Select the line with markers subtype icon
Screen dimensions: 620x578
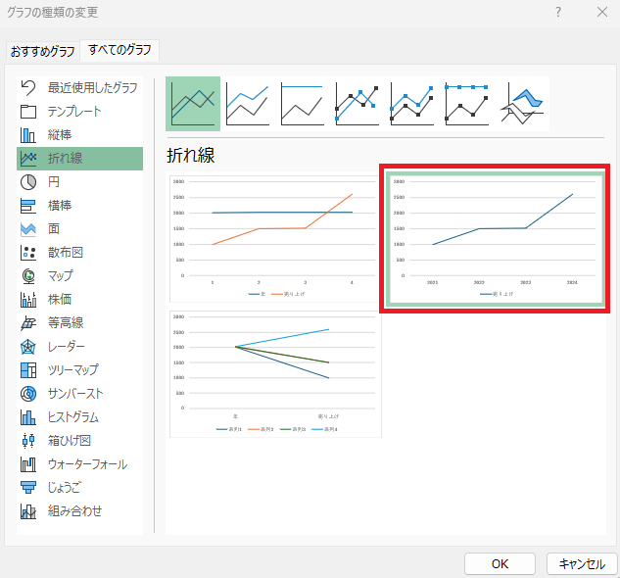click(x=358, y=104)
